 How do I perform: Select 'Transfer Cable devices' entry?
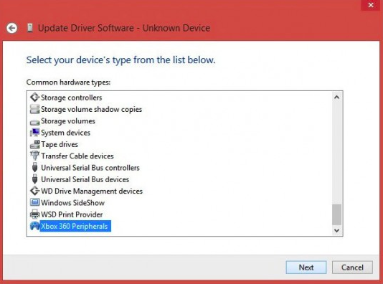77,156
